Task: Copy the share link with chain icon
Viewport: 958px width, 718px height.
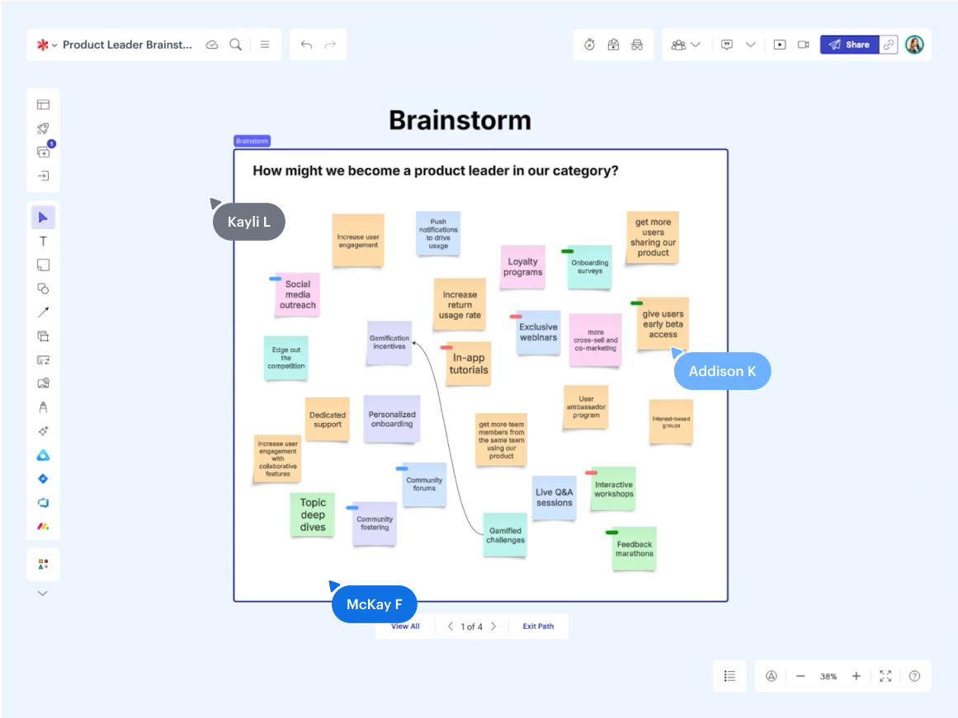Action: pyautogui.click(x=889, y=45)
